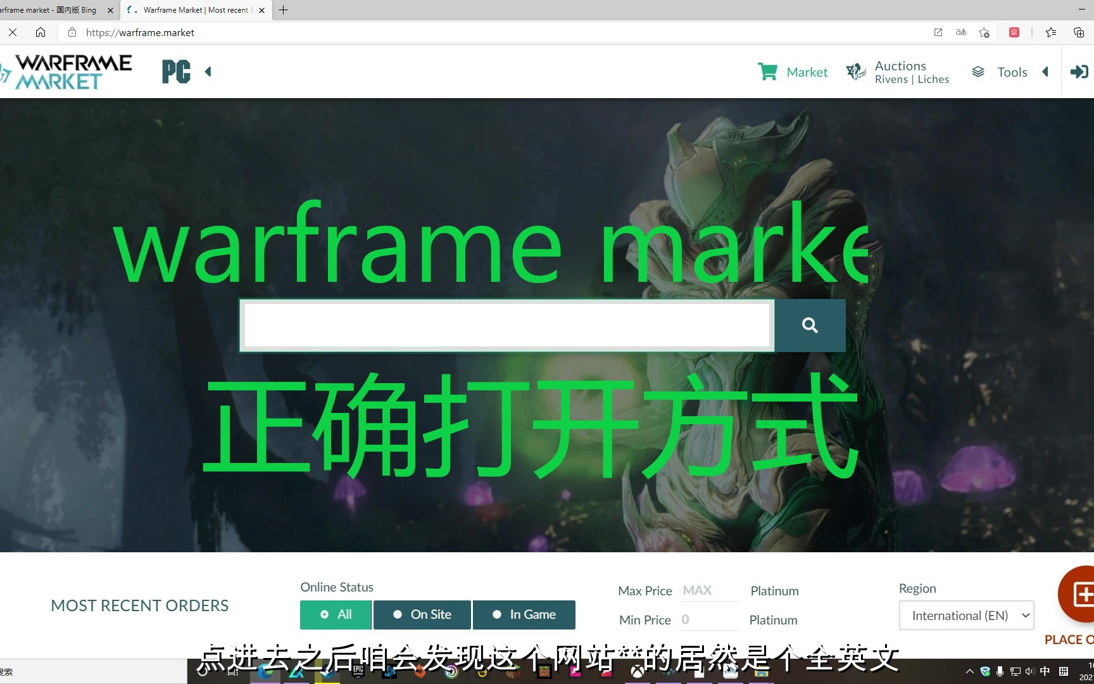1094x684 pixels.
Task: Click the magnifier search button
Action: coord(810,326)
